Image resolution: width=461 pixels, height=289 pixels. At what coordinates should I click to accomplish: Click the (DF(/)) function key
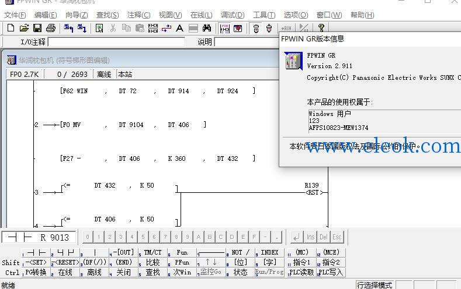pos(95,262)
